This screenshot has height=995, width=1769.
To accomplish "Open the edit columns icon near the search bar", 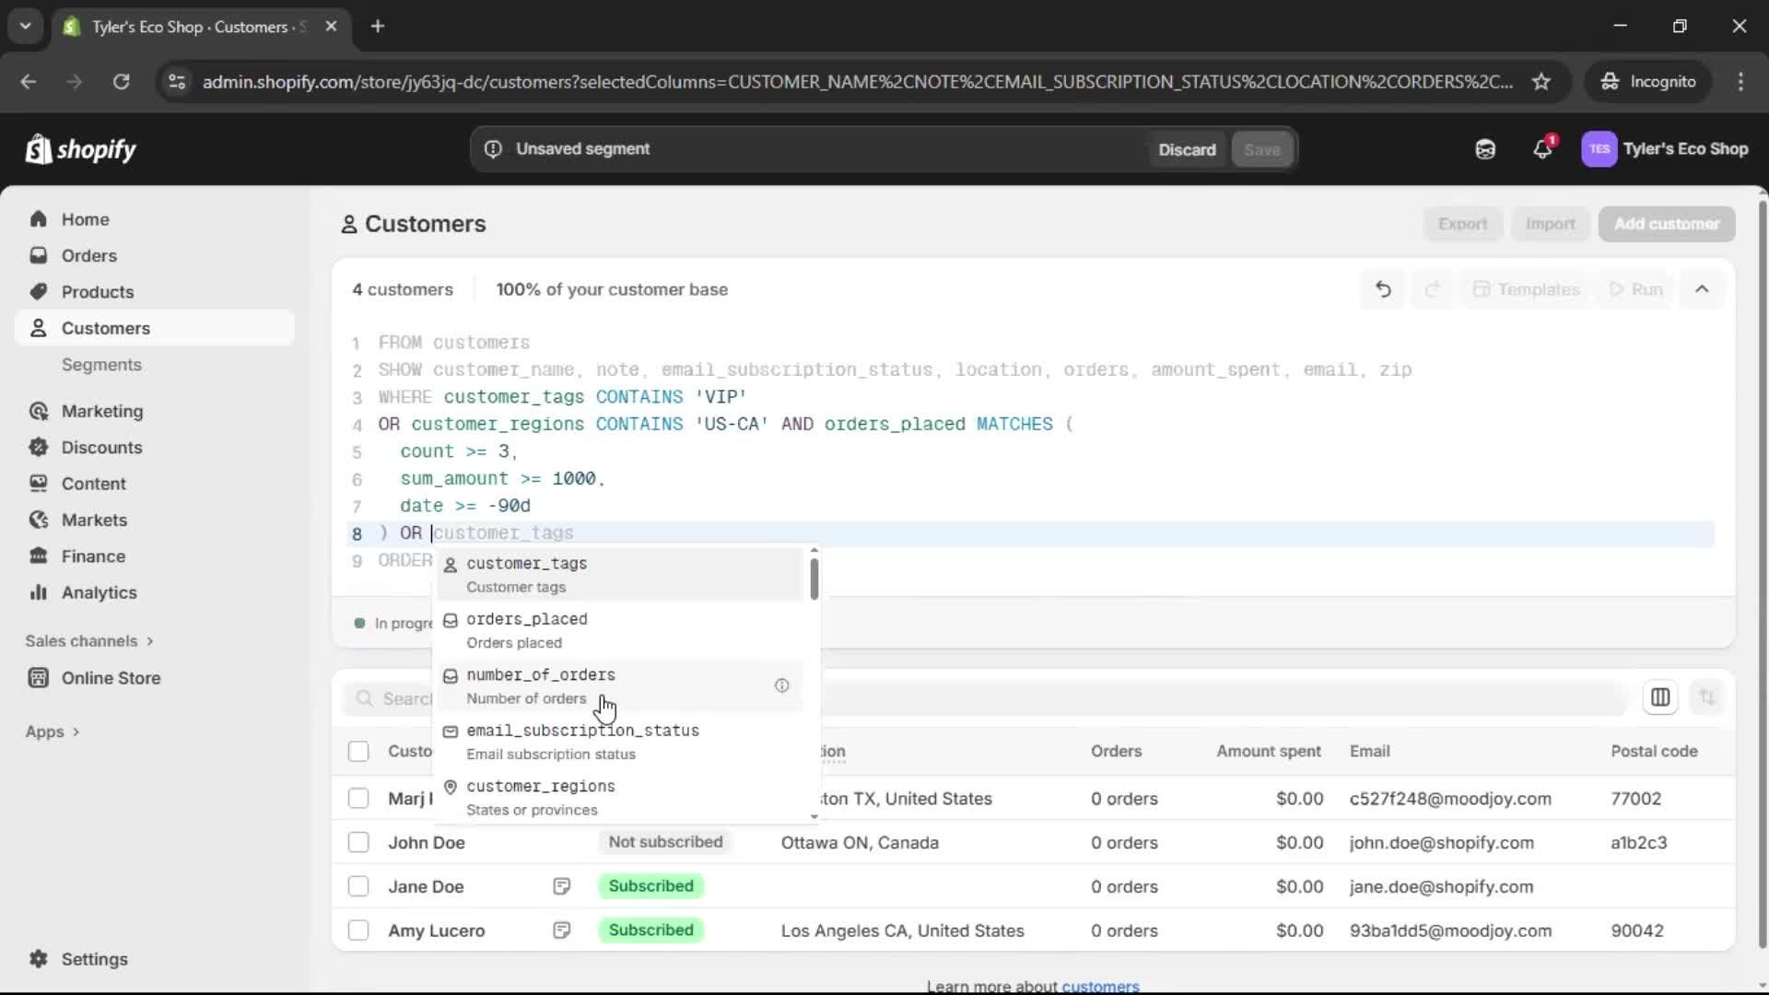I will [1661, 697].
